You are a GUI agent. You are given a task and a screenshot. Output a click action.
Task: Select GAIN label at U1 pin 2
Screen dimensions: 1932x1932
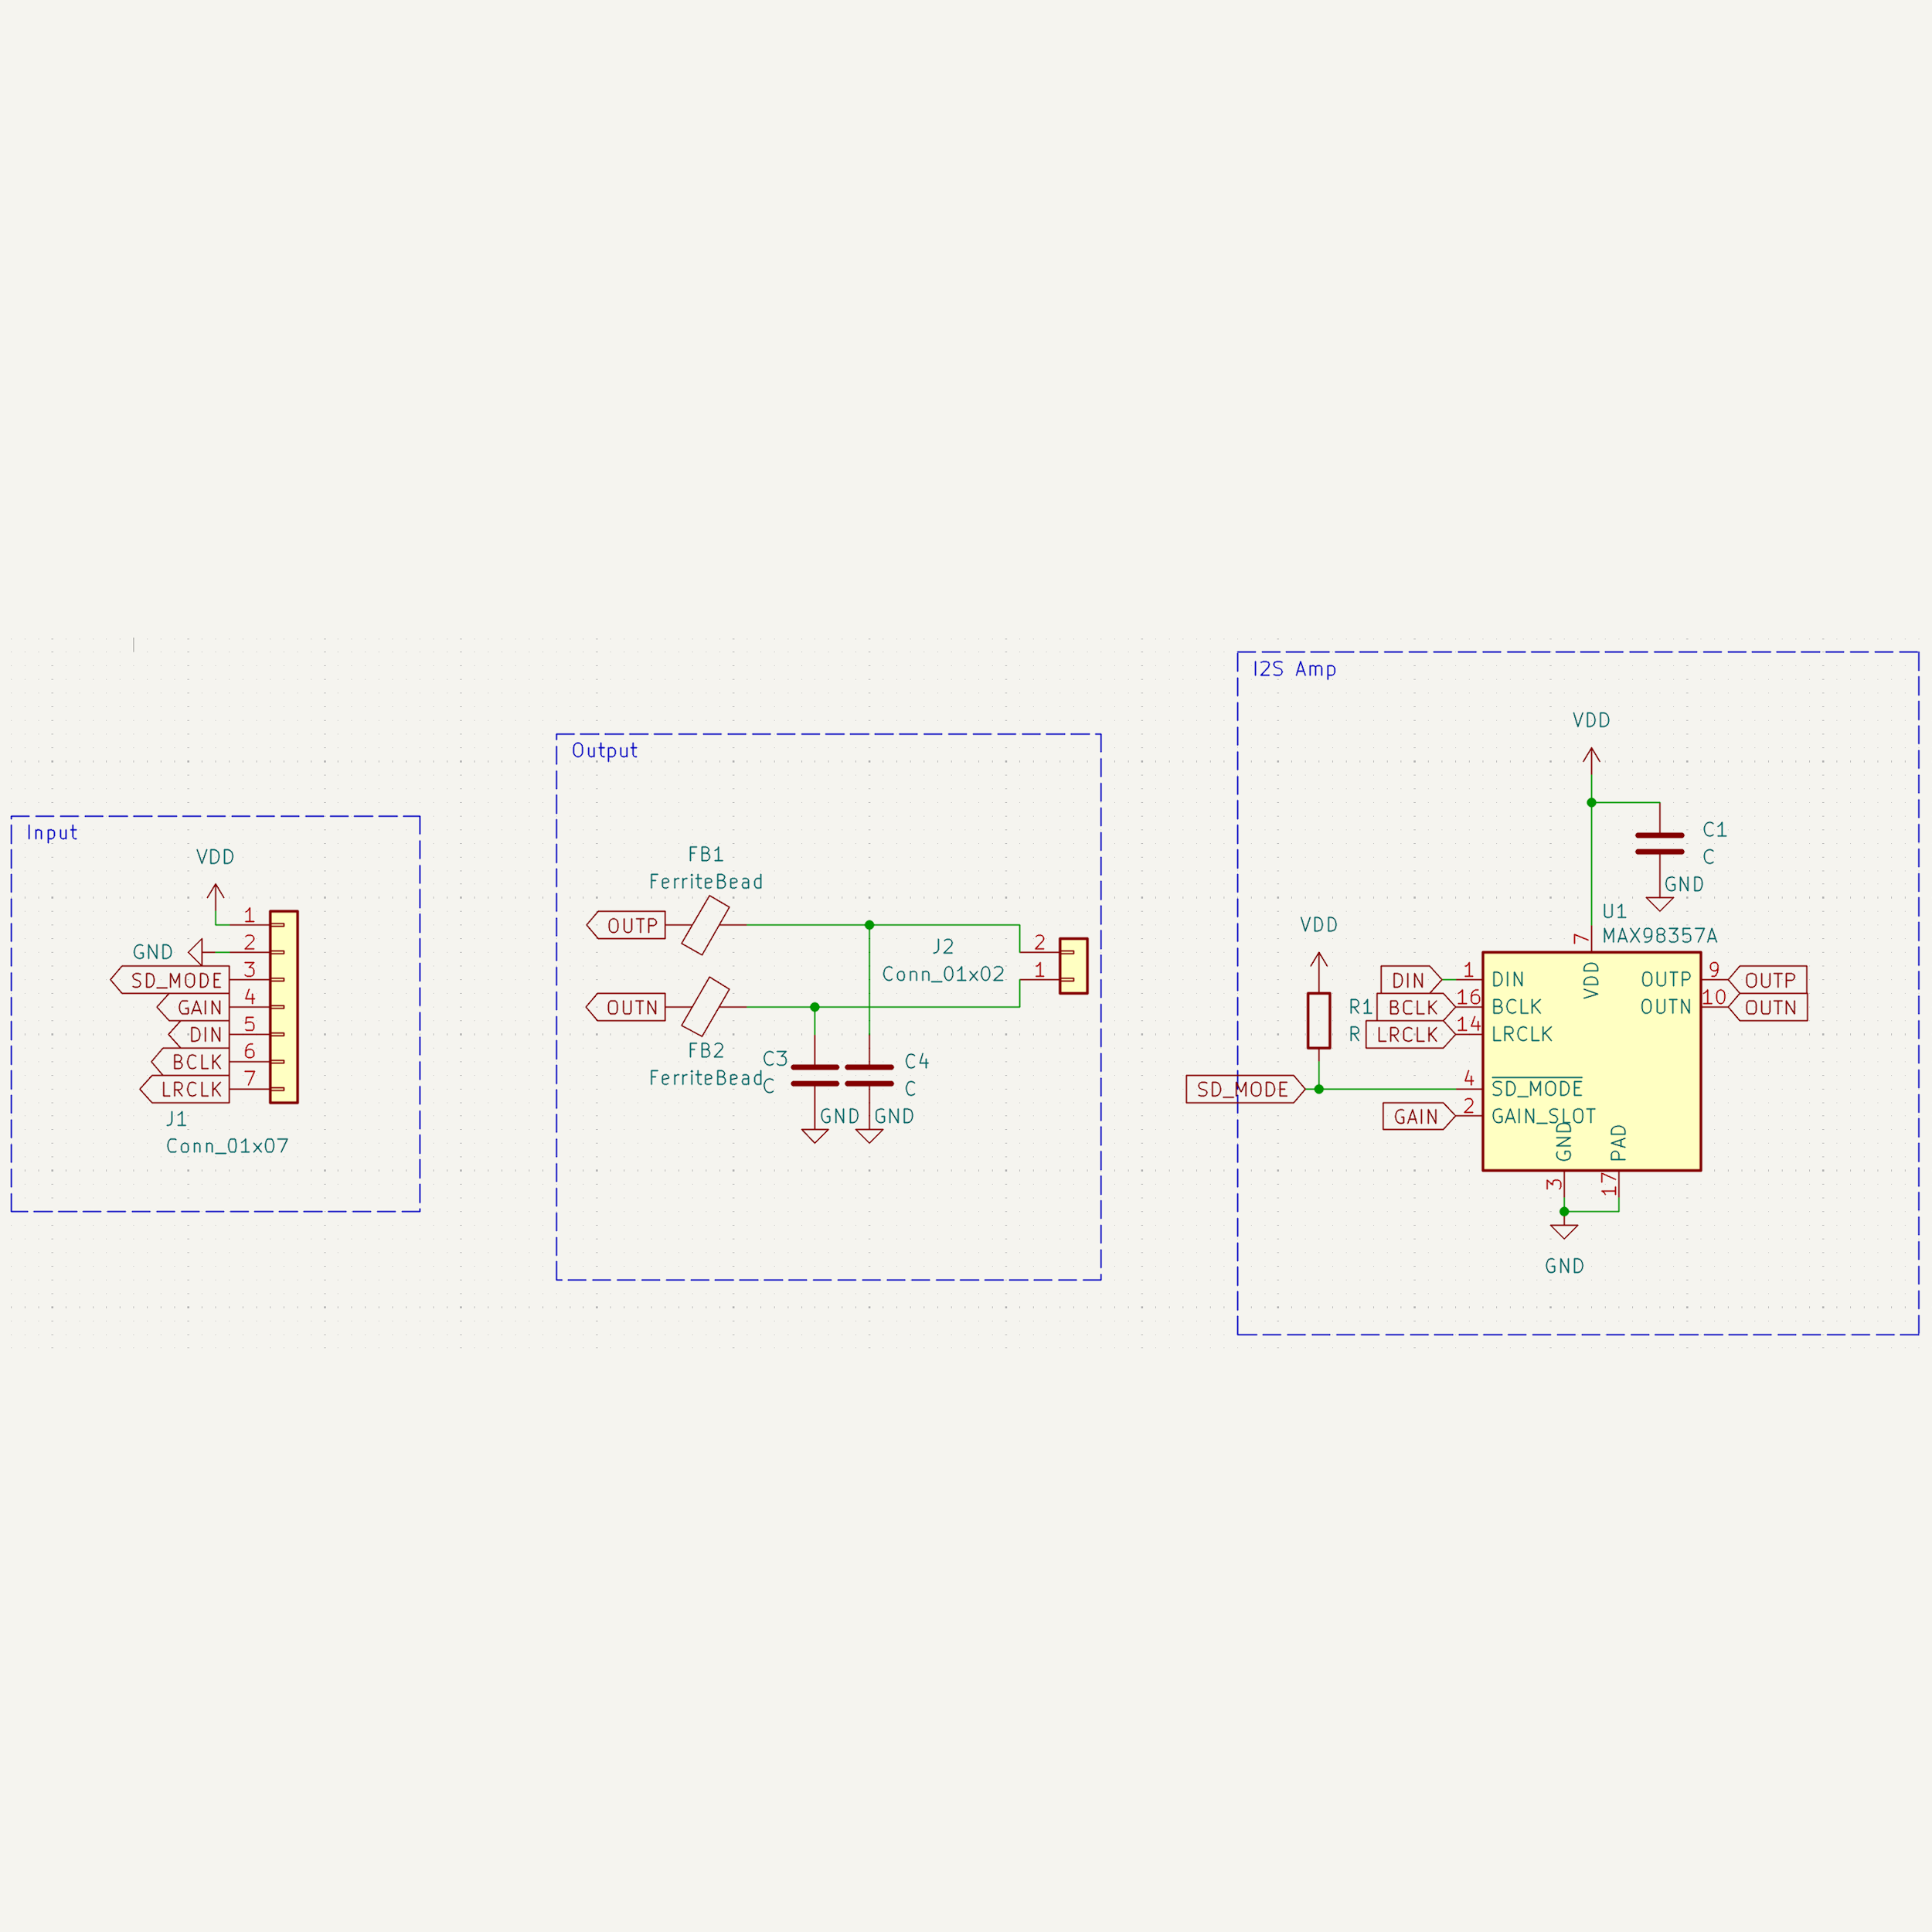[1419, 1116]
